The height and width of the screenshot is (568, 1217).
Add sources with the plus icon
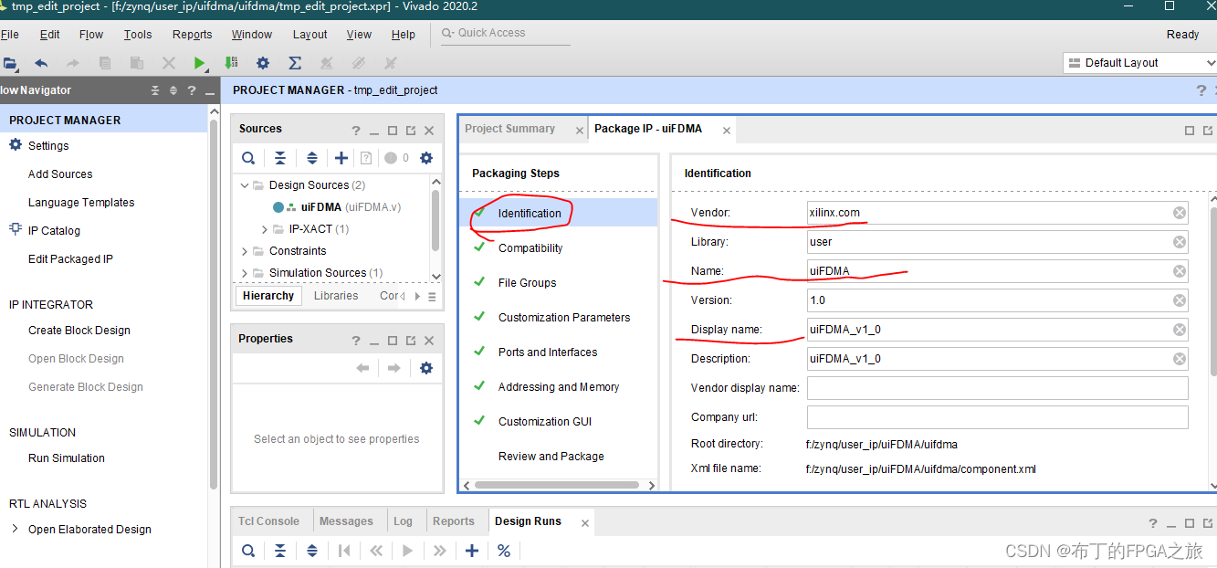341,158
